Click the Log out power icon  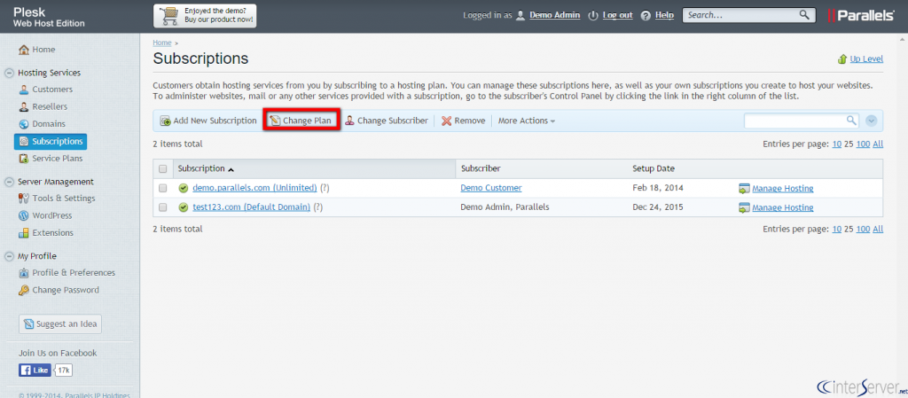(x=592, y=16)
